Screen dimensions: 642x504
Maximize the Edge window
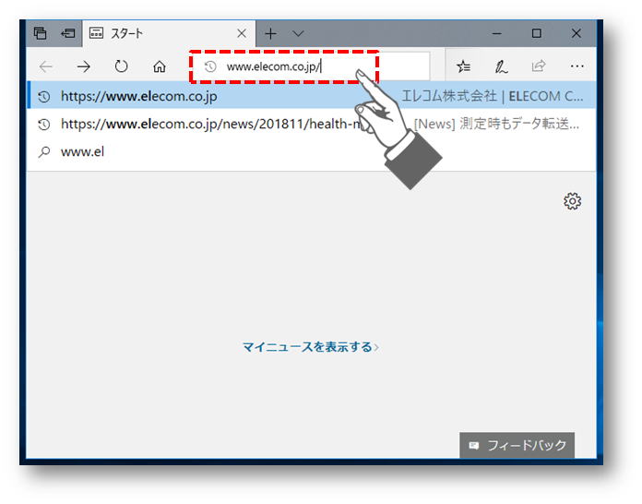coord(536,33)
